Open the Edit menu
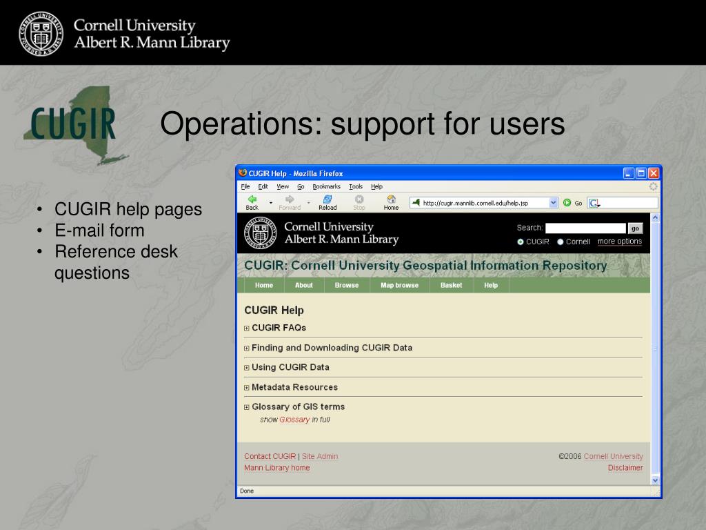The height and width of the screenshot is (530, 706). (263, 186)
